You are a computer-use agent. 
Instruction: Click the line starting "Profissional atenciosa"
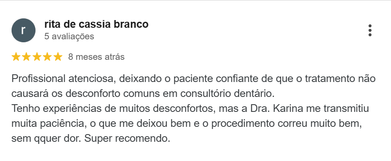click(x=193, y=79)
